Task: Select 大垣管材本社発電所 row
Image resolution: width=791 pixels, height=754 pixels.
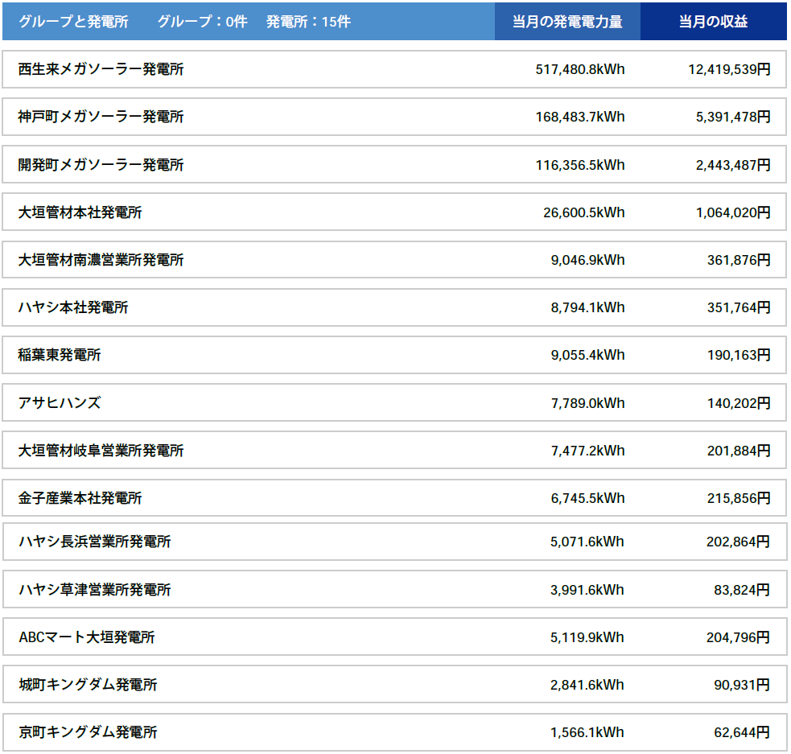Action: pos(394,212)
